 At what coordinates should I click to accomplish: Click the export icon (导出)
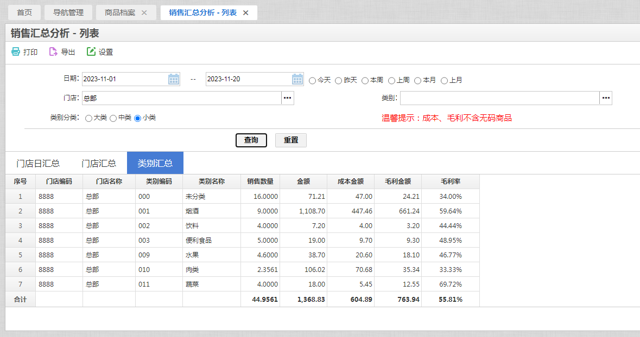point(53,52)
